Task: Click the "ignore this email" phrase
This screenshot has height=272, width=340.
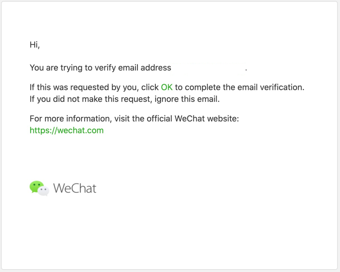Action: pos(186,99)
